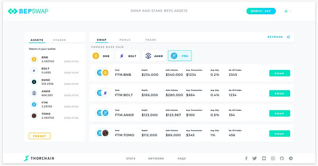The width and height of the screenshot is (318, 166).
Task: Open the Instagram social icon
Action: 273,158
